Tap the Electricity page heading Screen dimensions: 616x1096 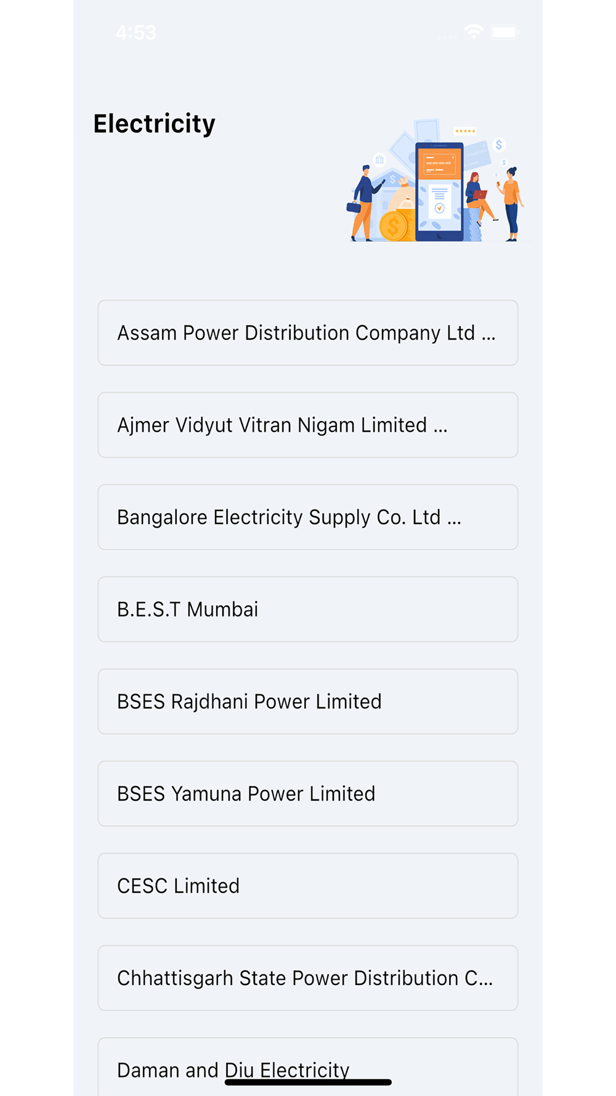155,124
